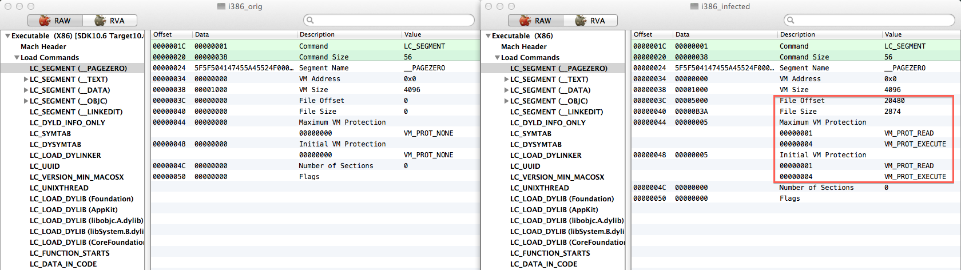Click the RAW icon in i386_orig window

coord(45,21)
